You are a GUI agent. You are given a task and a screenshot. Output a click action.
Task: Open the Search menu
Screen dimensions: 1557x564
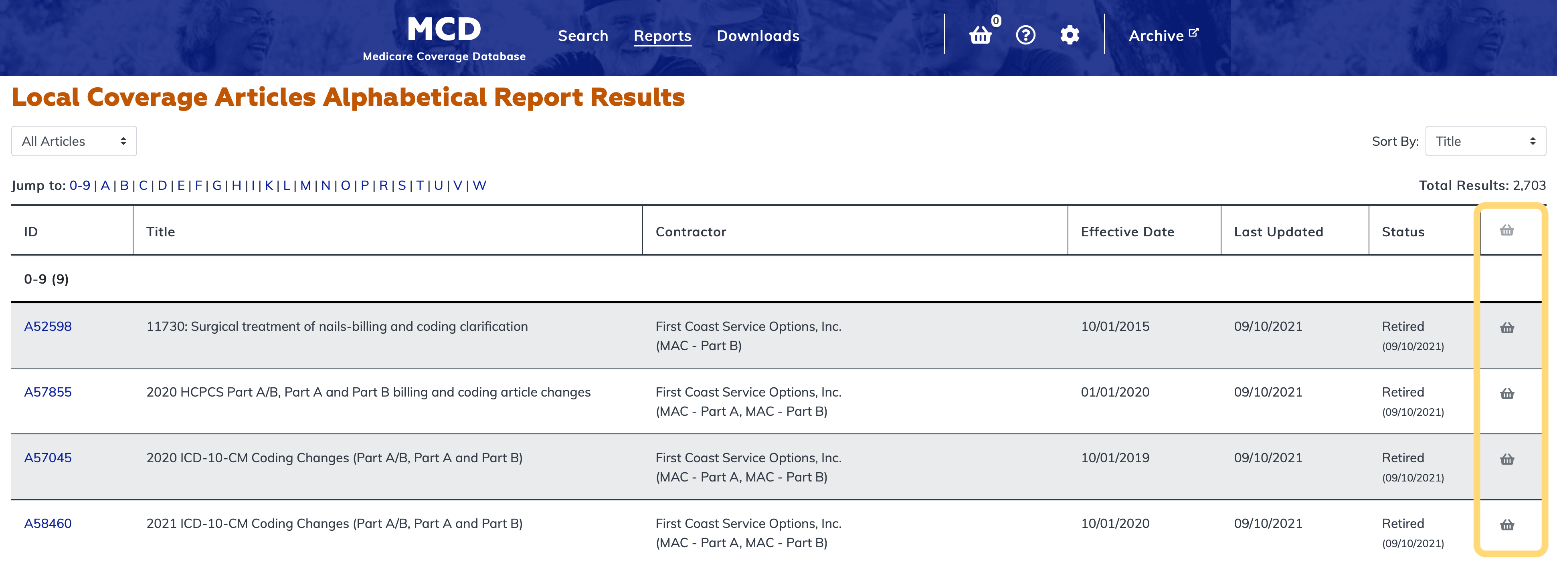tap(582, 36)
